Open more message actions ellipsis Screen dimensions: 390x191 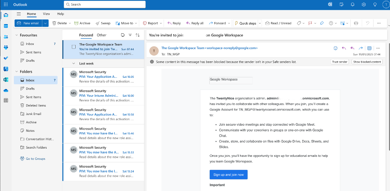tap(378, 48)
